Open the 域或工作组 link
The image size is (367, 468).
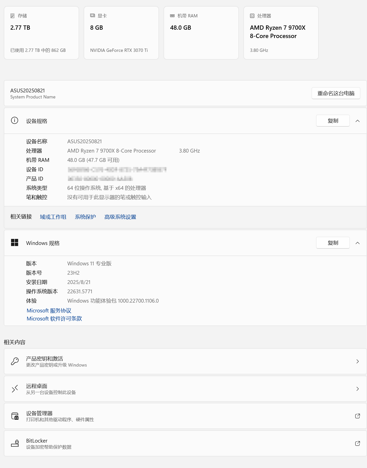pyautogui.click(x=53, y=217)
